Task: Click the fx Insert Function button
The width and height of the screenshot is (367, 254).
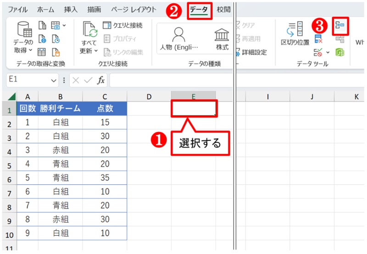Action: pos(101,80)
